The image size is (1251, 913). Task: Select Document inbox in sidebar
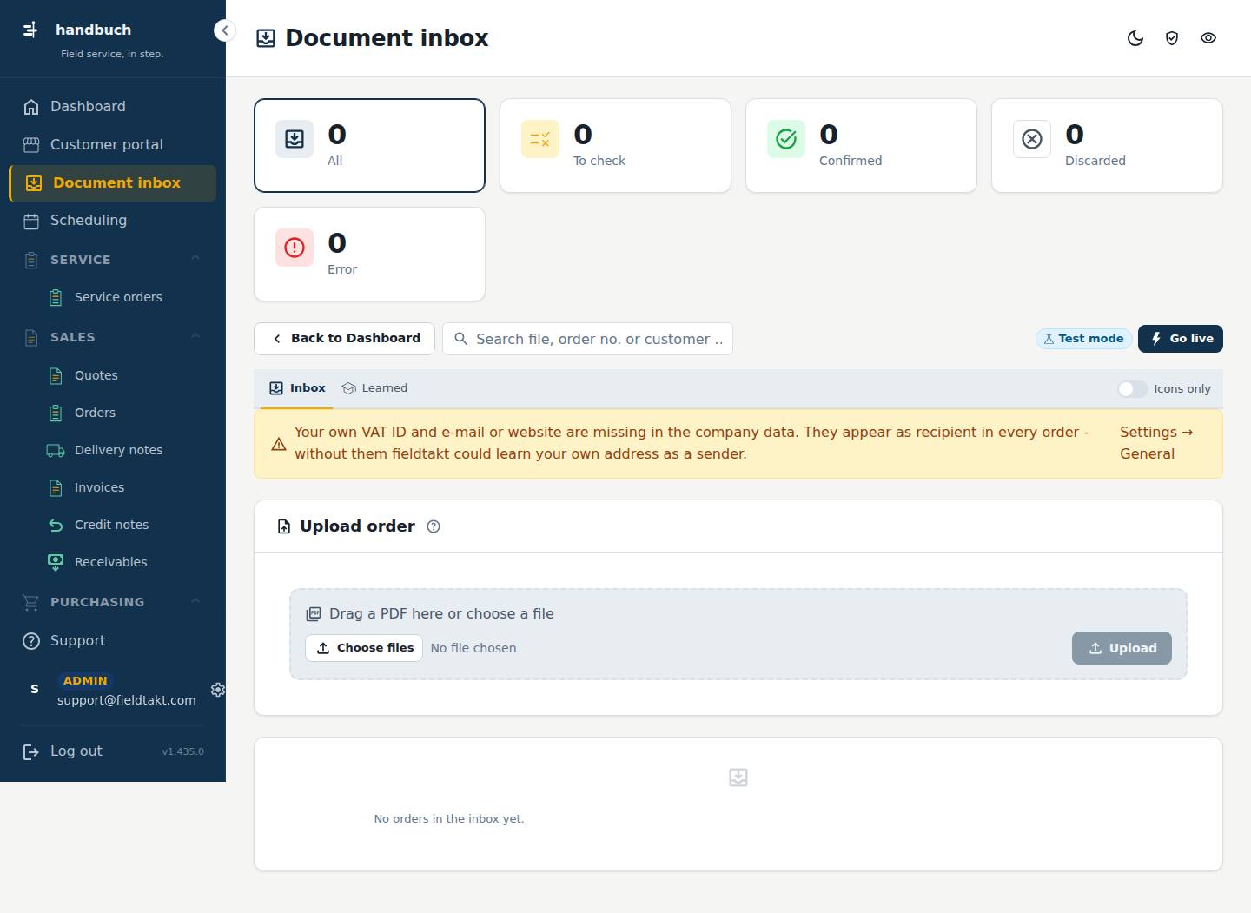click(113, 183)
